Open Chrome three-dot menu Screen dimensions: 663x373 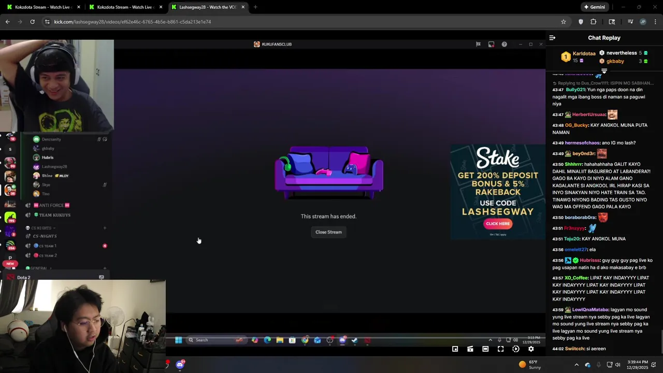pos(656,22)
